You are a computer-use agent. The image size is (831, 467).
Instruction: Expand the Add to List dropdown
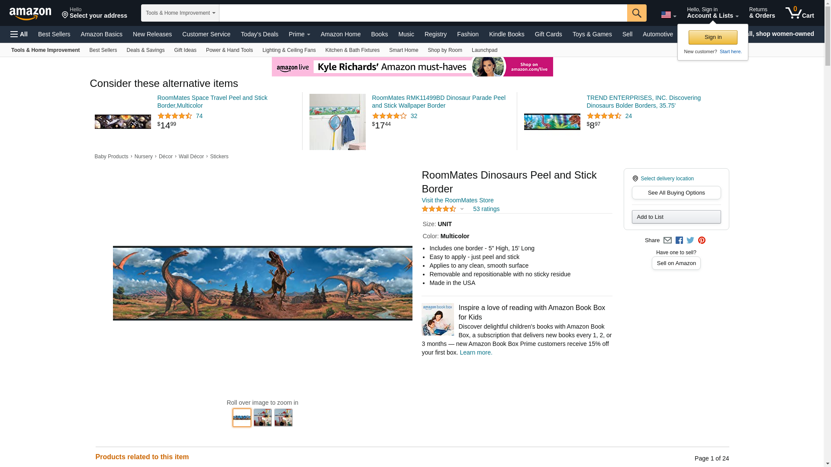point(676,217)
